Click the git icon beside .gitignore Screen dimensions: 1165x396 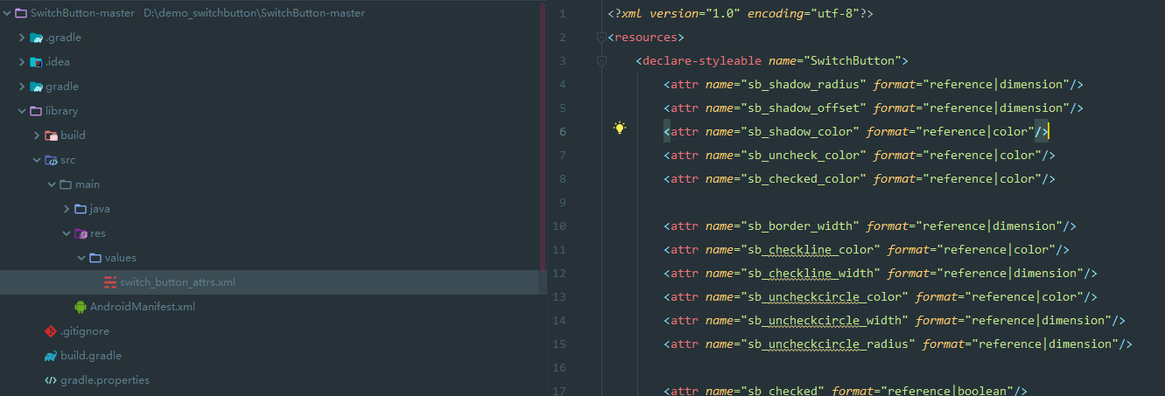tap(51, 331)
